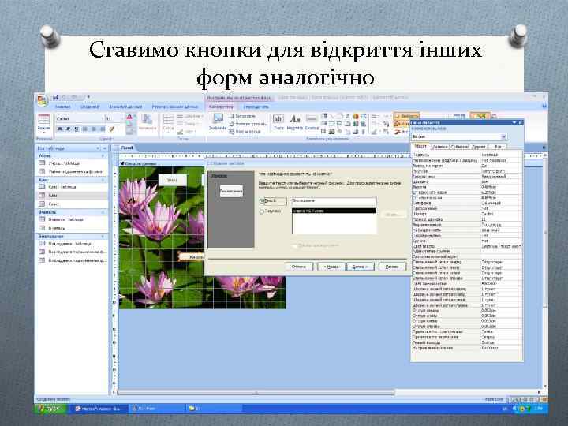Open the property sheet title dropdown arrow
The width and height of the screenshot is (568, 426).
[x=514, y=123]
